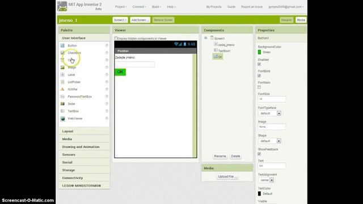Open the Screen1 screen selector dropdown
Image resolution: width=363 pixels, height=204 pixels.
pos(120,20)
